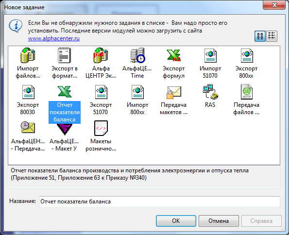
Task: Click the Название text field
Action: coord(159,201)
